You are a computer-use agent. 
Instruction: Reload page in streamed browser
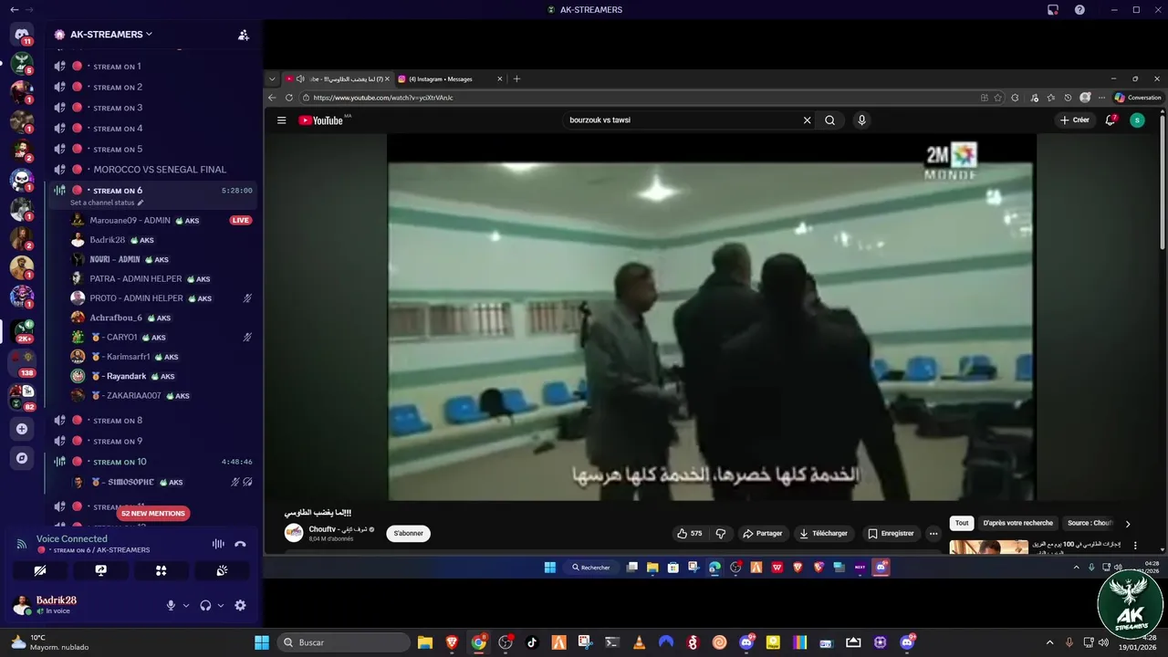(289, 98)
